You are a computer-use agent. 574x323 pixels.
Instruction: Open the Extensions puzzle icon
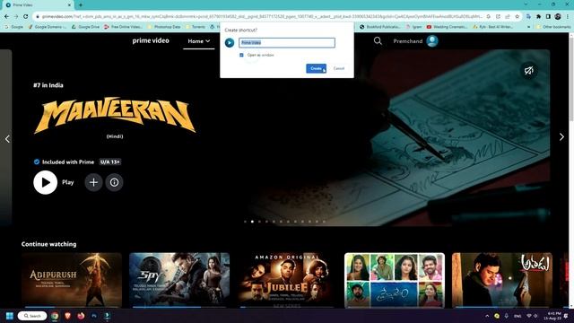[538, 16]
